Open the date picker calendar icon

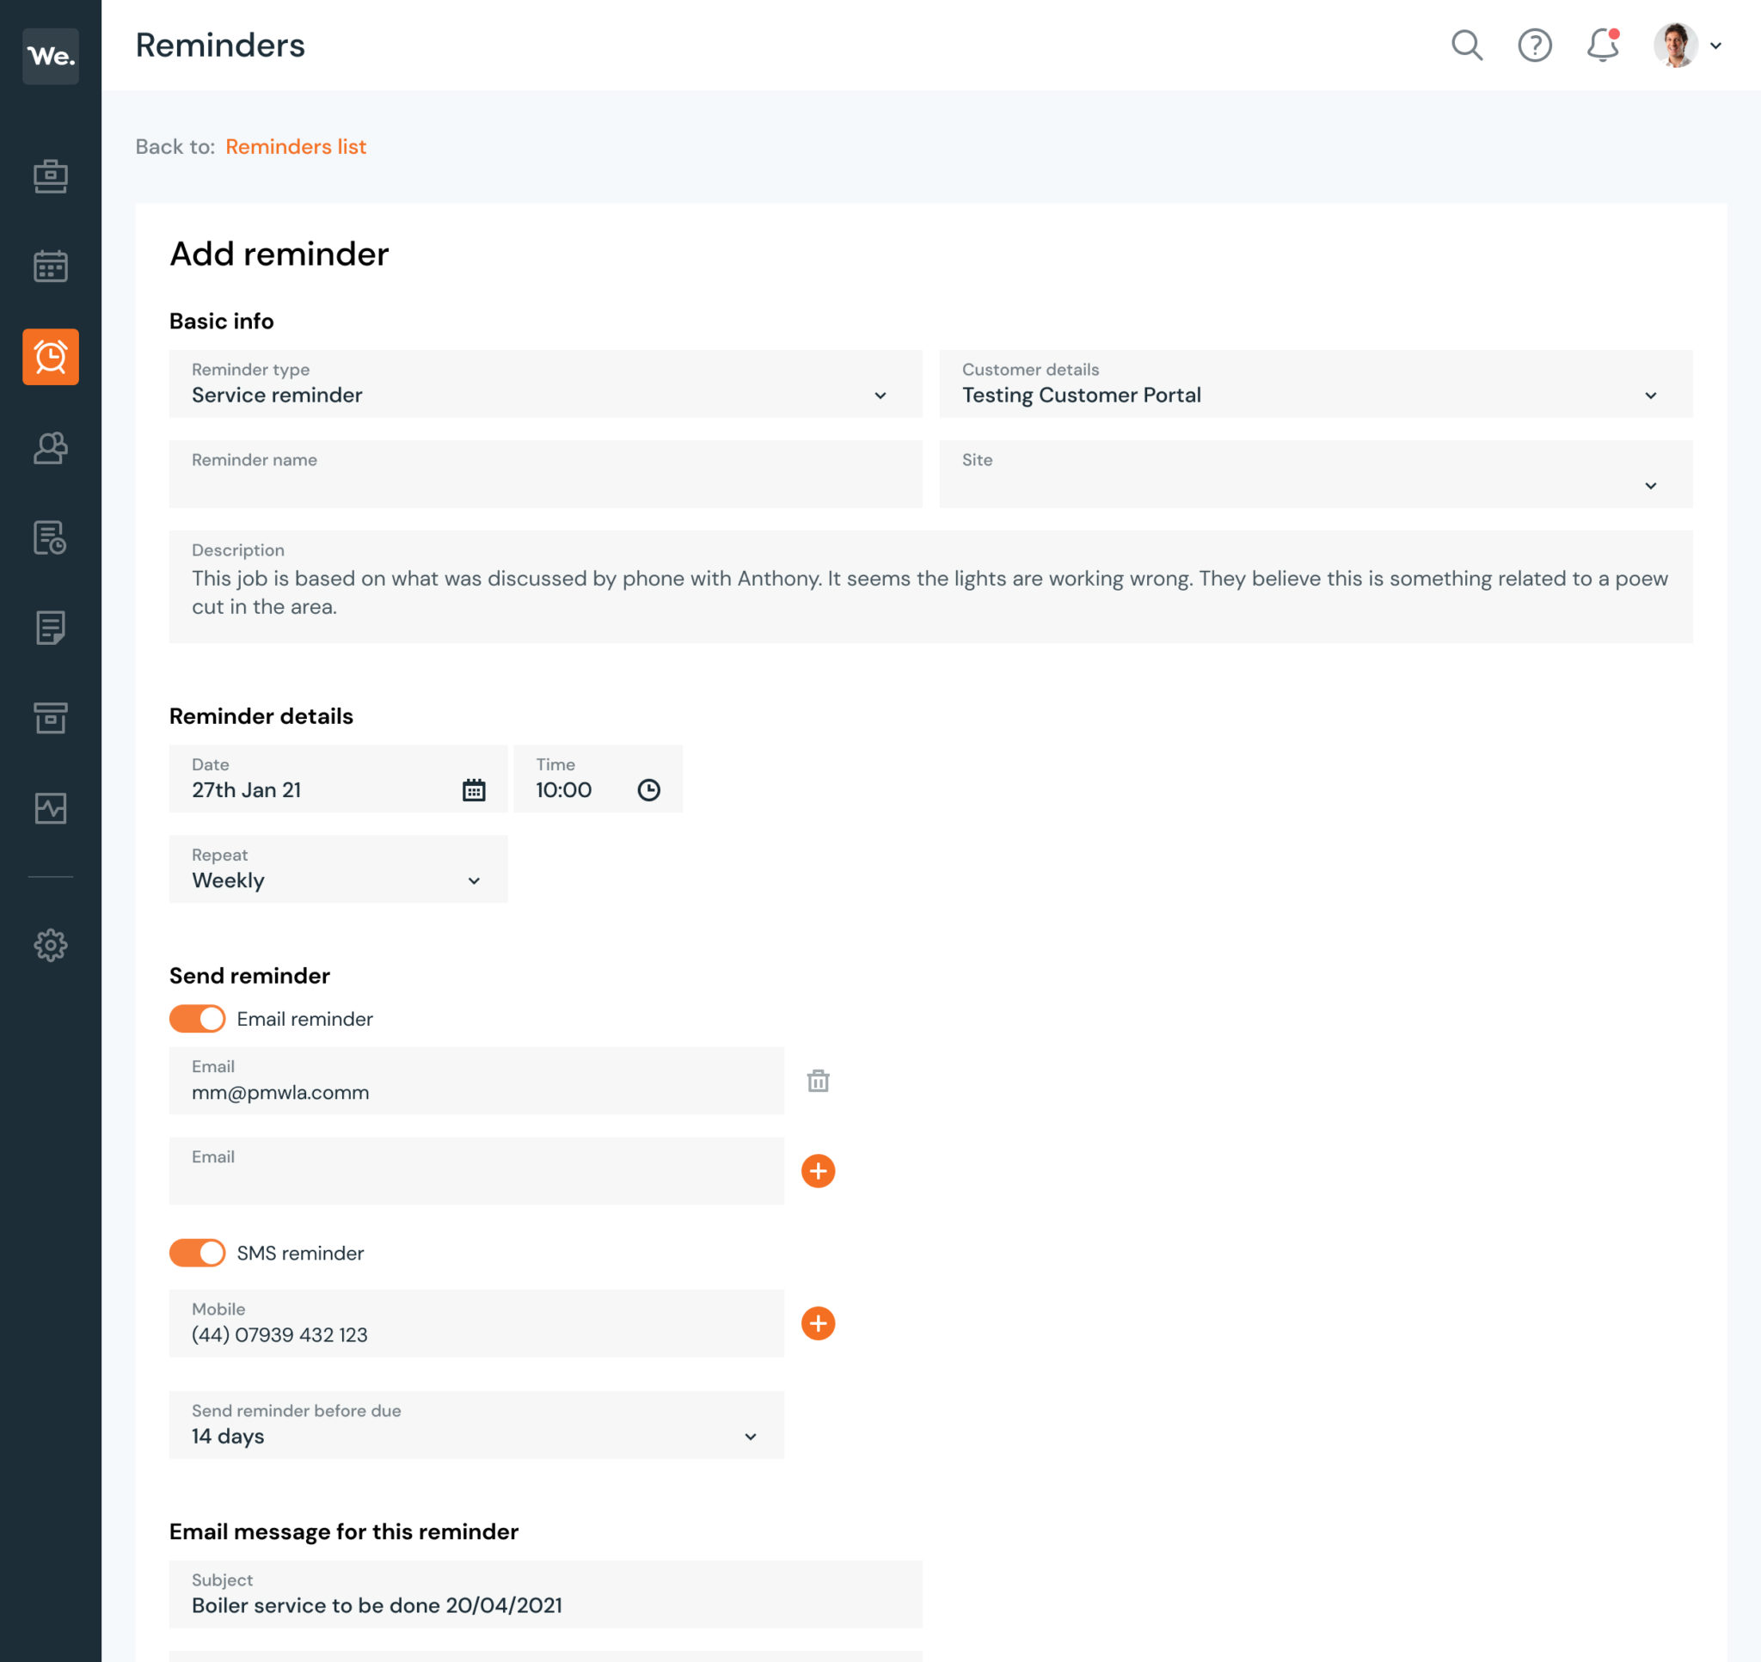tap(474, 789)
